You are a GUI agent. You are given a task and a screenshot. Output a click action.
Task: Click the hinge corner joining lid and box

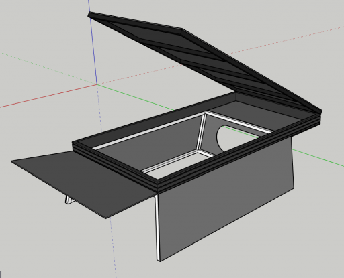pyautogui.click(x=319, y=113)
